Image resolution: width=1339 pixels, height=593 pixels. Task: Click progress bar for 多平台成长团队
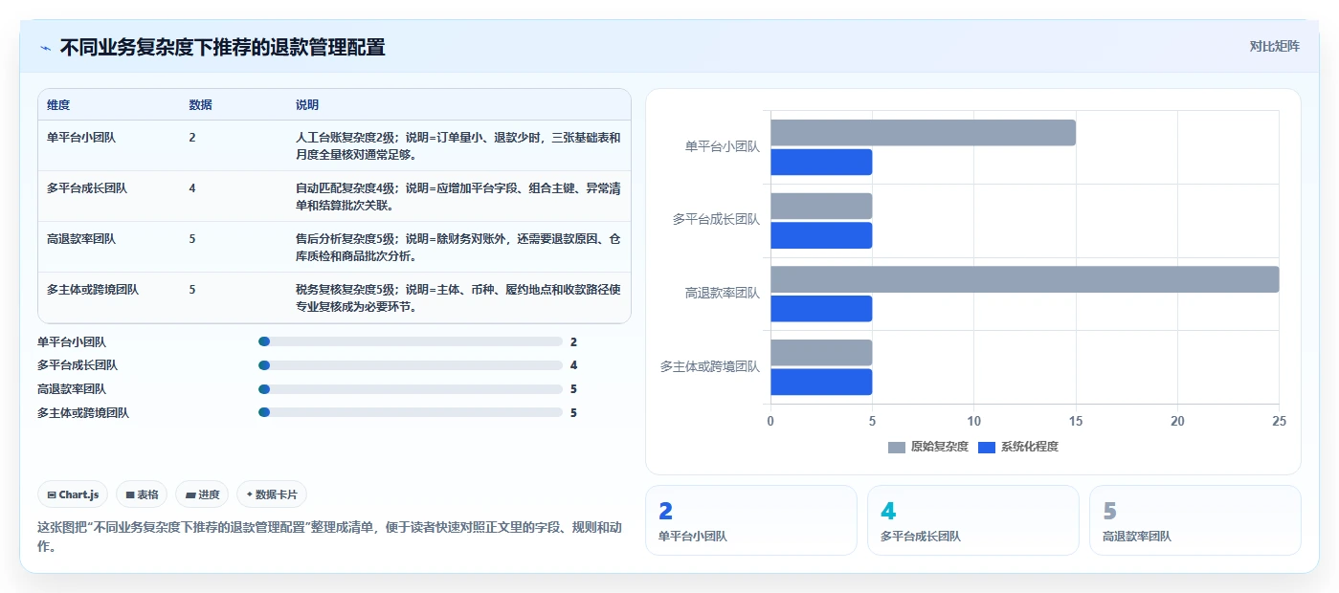[411, 365]
